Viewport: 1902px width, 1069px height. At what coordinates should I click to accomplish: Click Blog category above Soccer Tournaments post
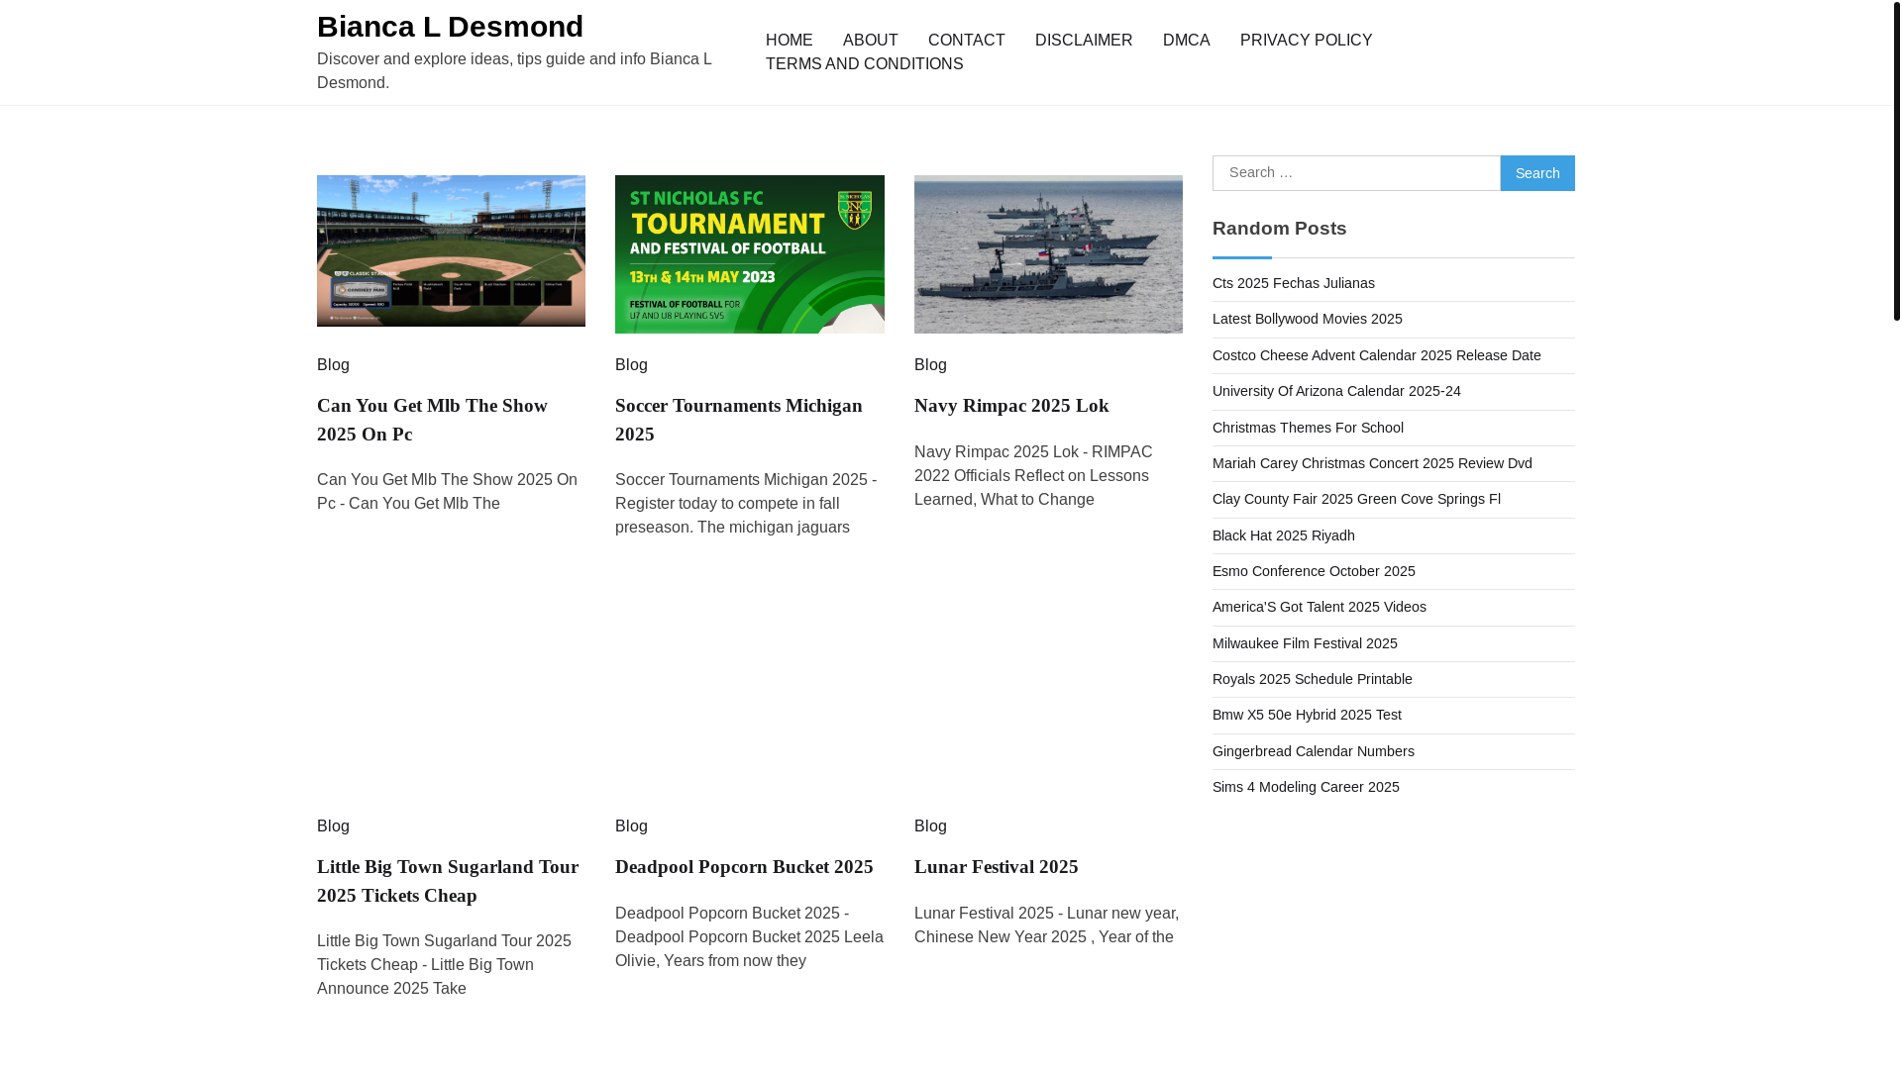631,365
